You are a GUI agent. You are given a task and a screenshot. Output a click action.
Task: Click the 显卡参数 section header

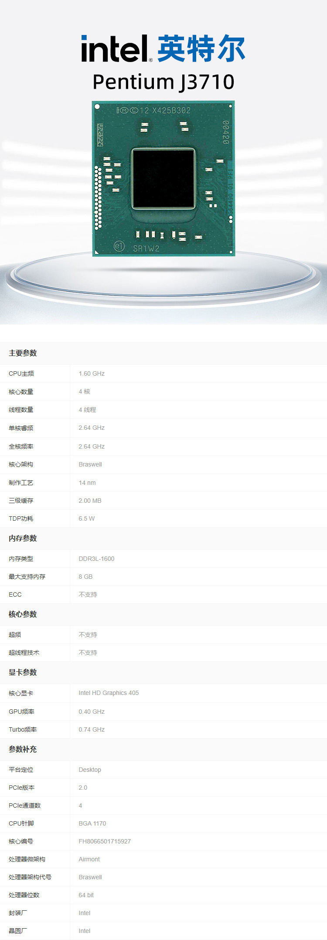23,672
